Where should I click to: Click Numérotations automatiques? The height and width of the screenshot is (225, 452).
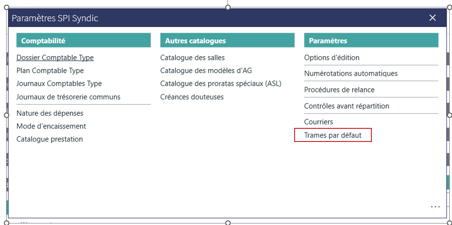click(x=351, y=73)
